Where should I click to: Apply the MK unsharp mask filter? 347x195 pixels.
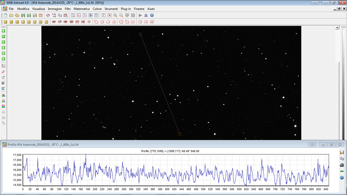(x=66, y=22)
